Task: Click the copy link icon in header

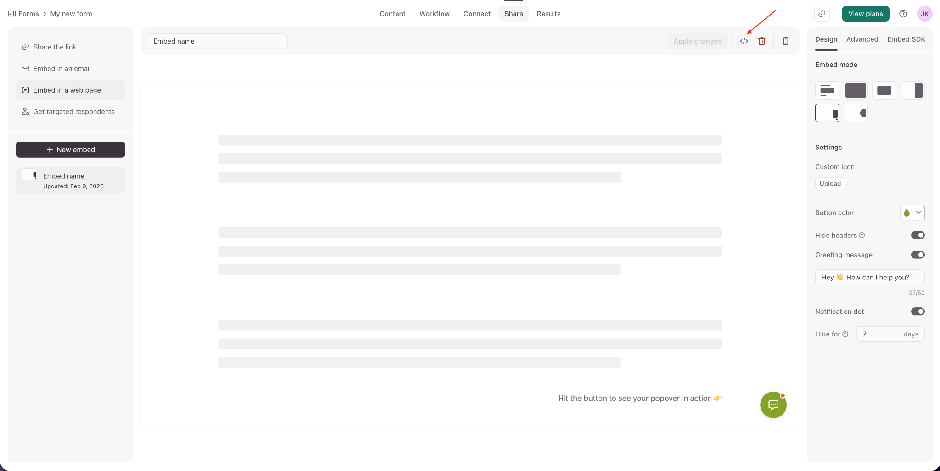Action: click(822, 14)
